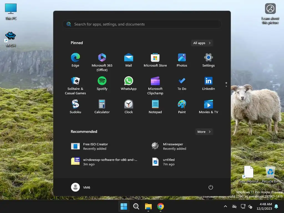Screen dimensions: 284x213
Task: Open Settings from pinned apps
Action: [x=209, y=60]
